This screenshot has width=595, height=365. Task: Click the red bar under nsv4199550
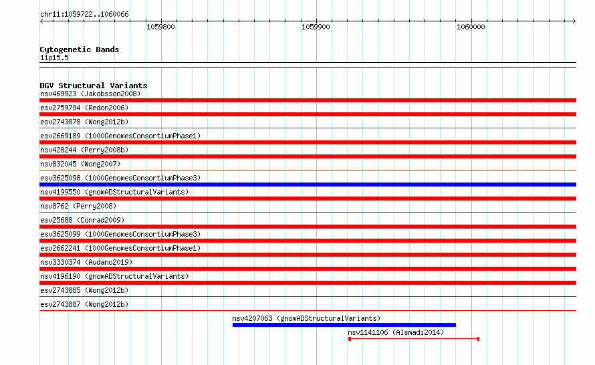(308, 199)
